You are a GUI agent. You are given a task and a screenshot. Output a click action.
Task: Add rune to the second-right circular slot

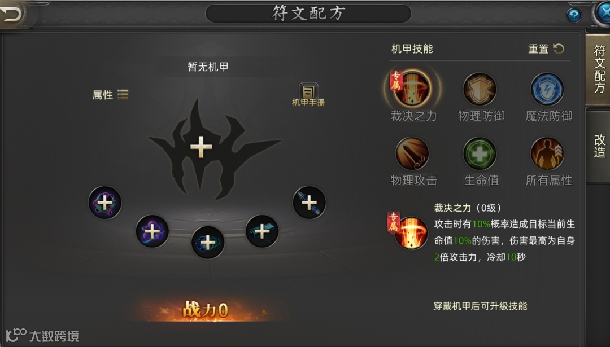tap(262, 231)
